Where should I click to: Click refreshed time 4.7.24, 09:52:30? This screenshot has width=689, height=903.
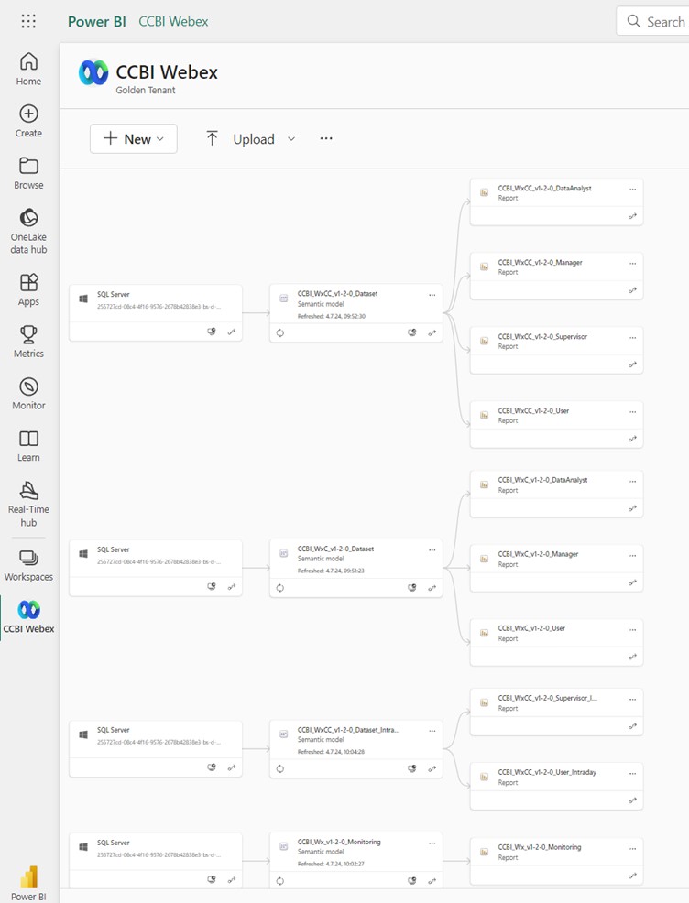click(332, 316)
